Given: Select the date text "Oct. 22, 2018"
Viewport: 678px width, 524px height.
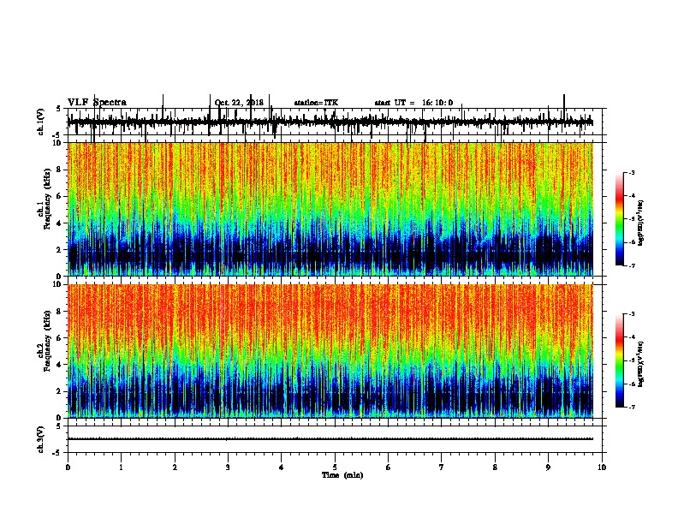Looking at the screenshot, I should [239, 103].
